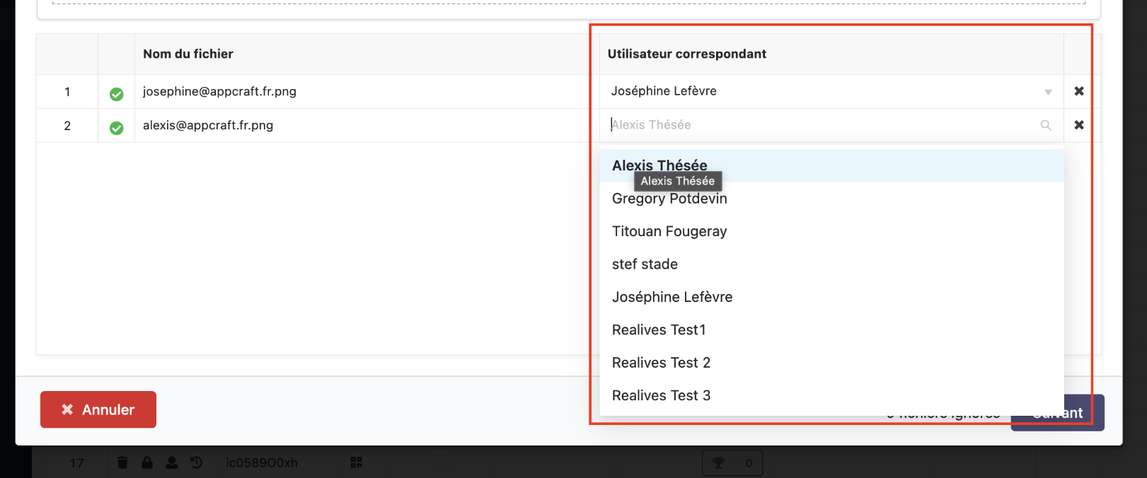This screenshot has height=478, width=1147.
Task: Click the trophy icon in the background row
Action: click(718, 463)
